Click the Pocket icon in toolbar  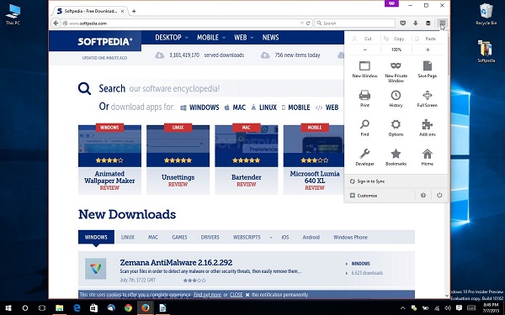pyautogui.click(x=402, y=24)
